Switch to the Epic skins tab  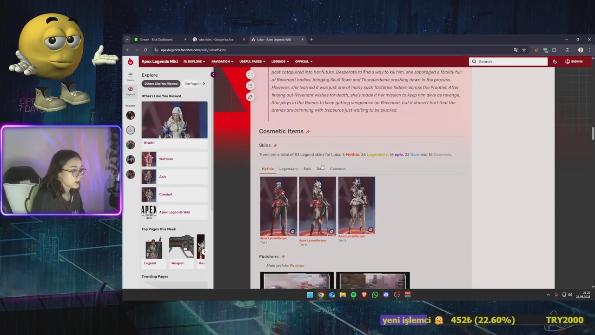coord(307,169)
